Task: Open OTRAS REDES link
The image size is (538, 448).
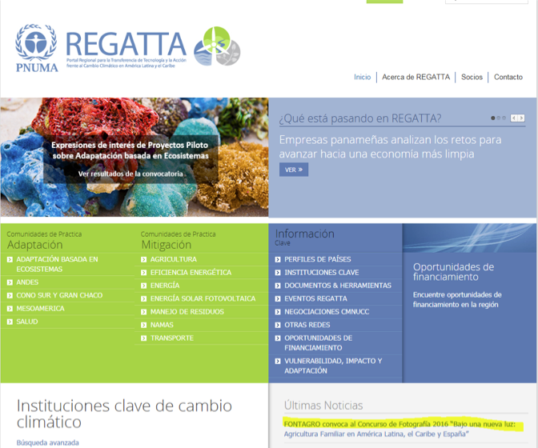Action: (x=307, y=325)
